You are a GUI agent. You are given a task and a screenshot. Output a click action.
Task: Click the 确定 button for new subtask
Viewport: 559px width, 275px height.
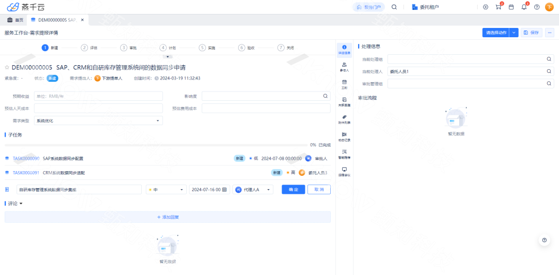[x=293, y=190]
